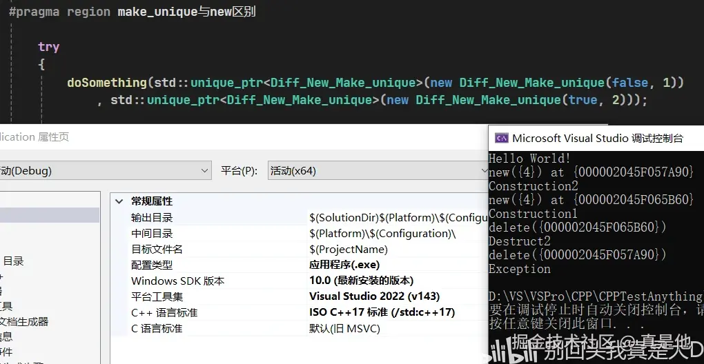Viewport: 704px width, 364px height.
Task: Click the Destruct2 console line
Action: point(520,241)
